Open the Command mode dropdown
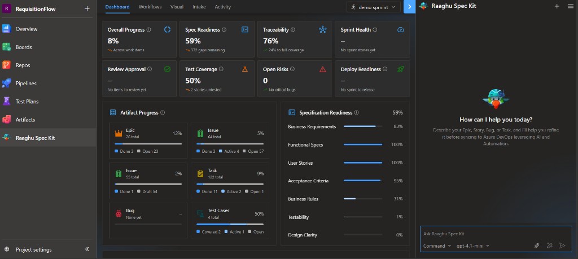Screen dimensions: 578x259 click(437, 245)
